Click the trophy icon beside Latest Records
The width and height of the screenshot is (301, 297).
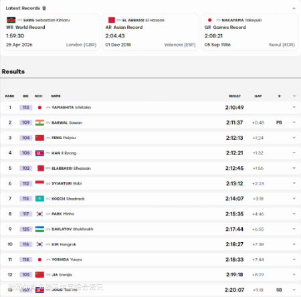44,8
